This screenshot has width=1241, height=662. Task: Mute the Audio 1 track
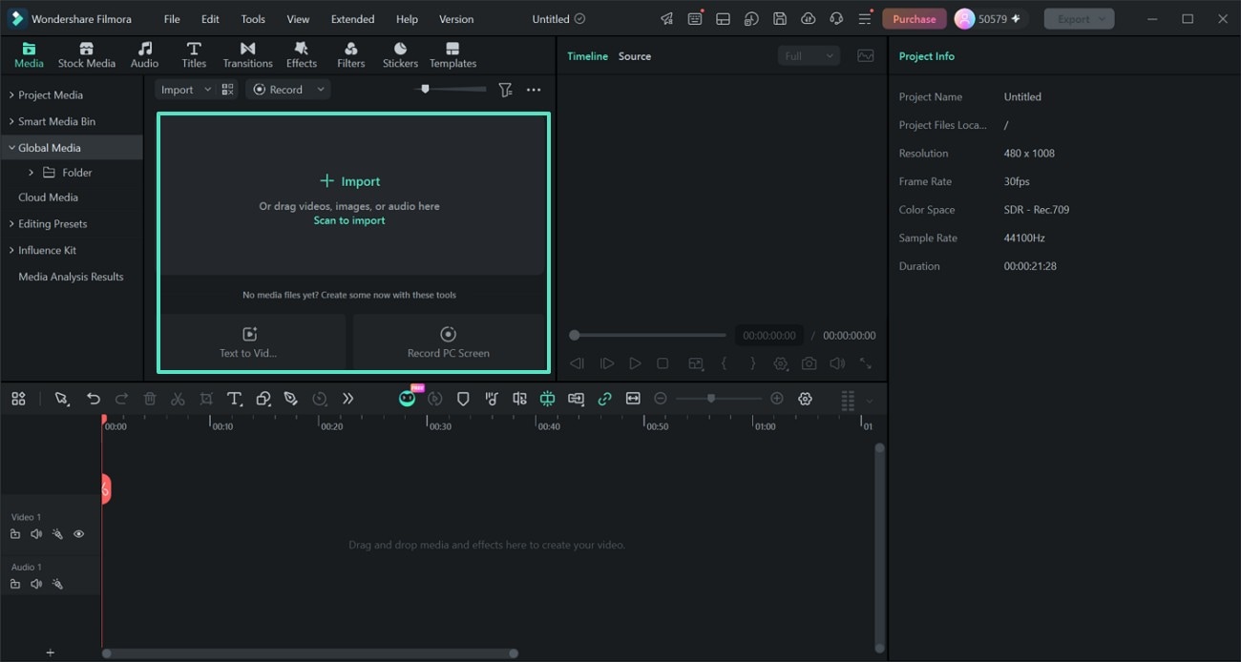coord(36,584)
